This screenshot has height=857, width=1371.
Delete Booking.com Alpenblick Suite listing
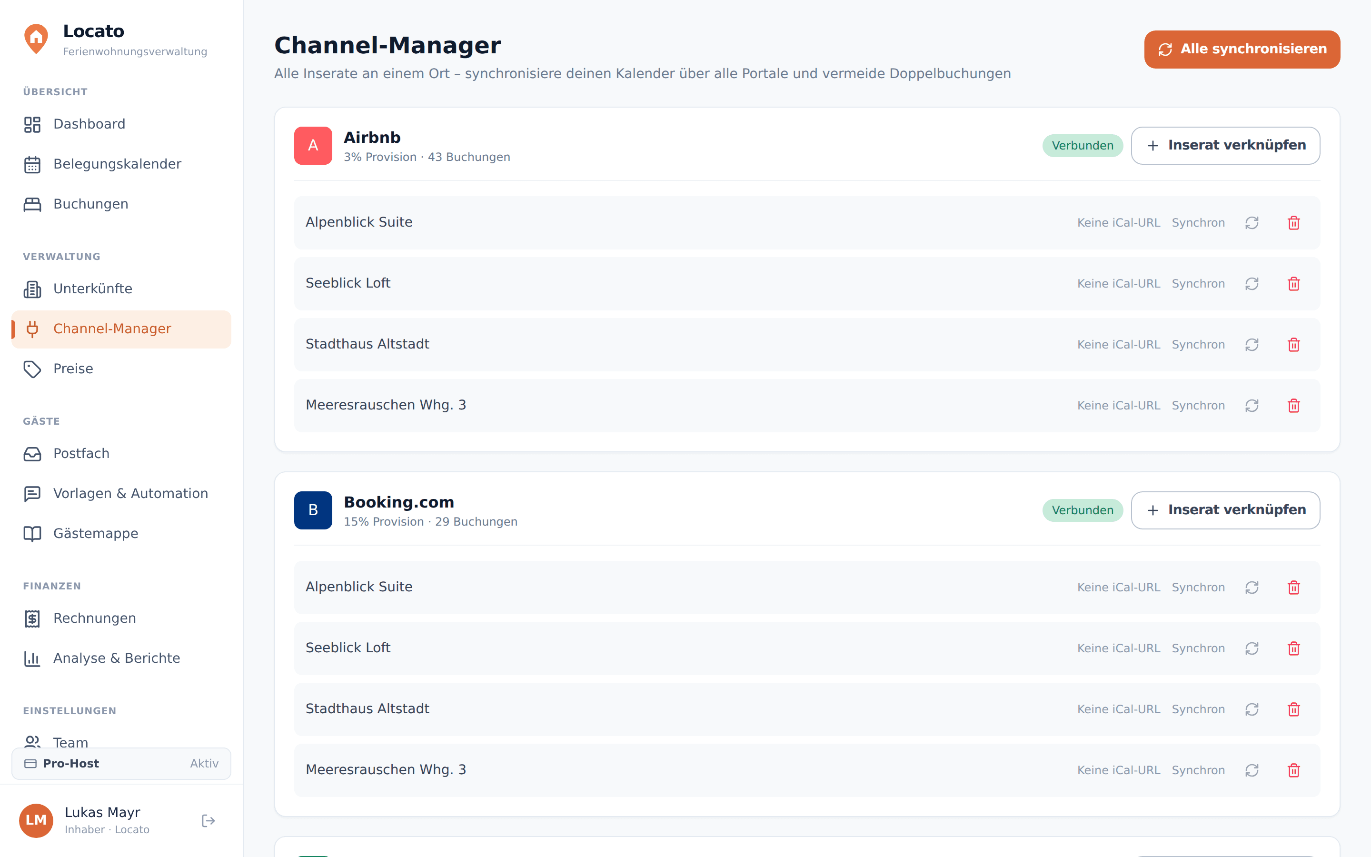[x=1293, y=587]
